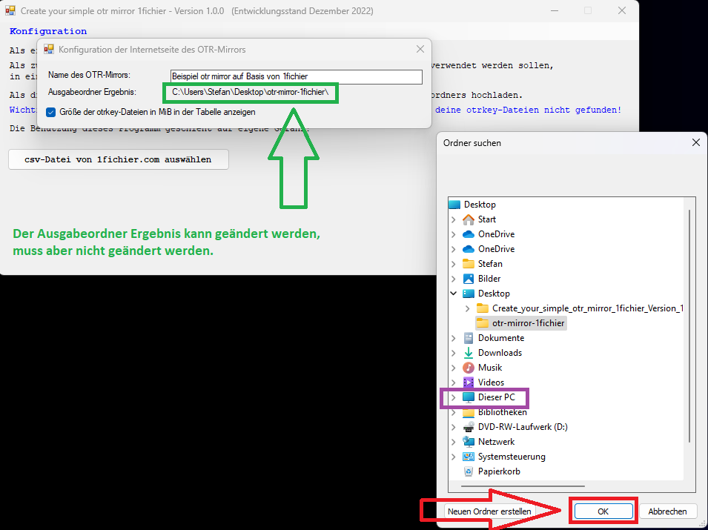Click the Musik folder icon
This screenshot has height=530, width=708.
[x=468, y=368]
